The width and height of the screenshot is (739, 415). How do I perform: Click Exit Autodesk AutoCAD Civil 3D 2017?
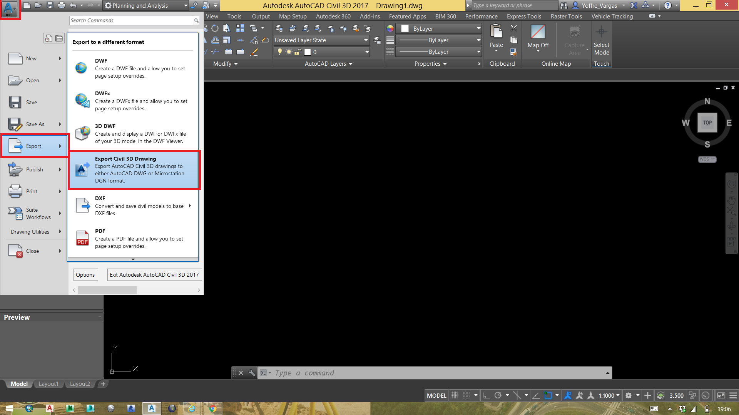coord(154,274)
